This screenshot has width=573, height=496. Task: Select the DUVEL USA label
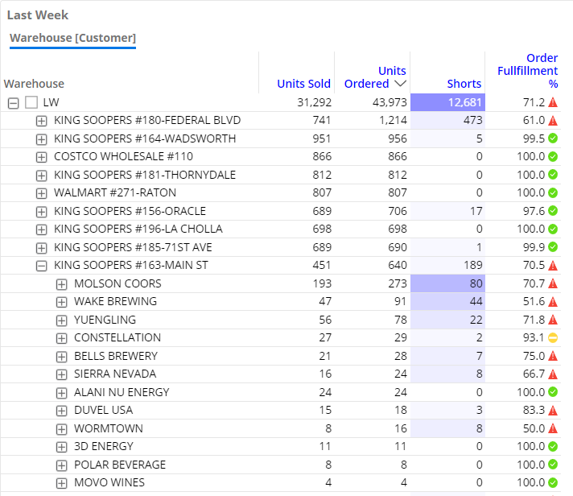pos(104,410)
